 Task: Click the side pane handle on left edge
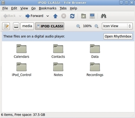(1, 72)
